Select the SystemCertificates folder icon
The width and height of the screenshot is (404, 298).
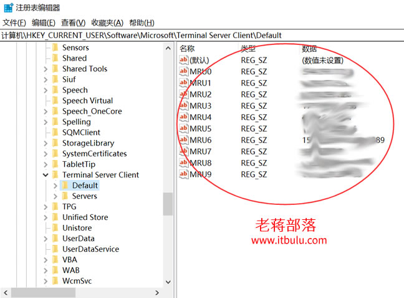pyautogui.click(x=55, y=154)
